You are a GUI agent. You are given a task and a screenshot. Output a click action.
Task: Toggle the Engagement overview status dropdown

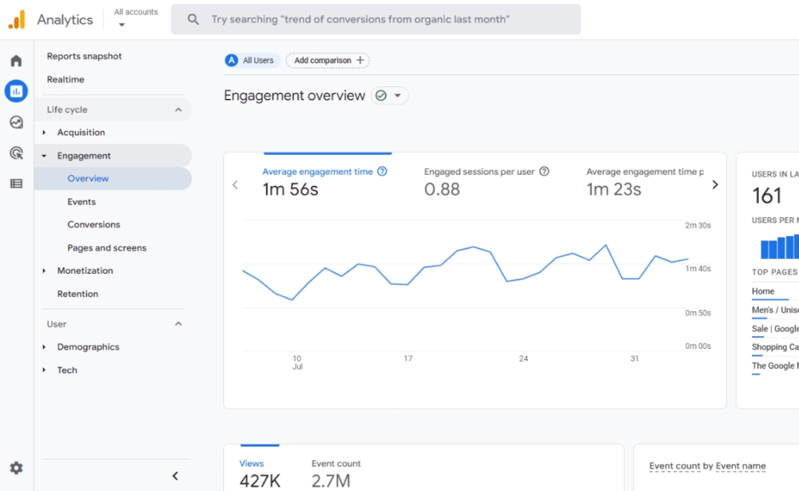(391, 95)
